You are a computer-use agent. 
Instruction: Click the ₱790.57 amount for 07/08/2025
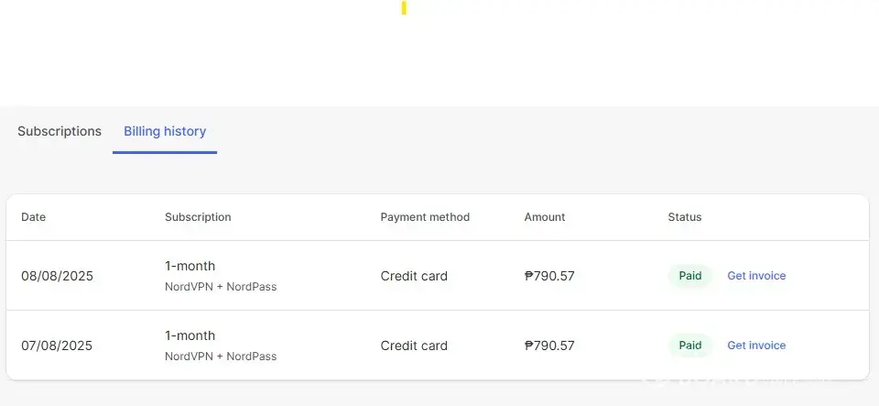coord(549,346)
